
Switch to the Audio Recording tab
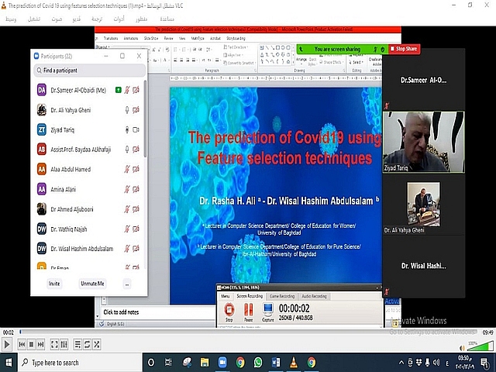click(314, 296)
